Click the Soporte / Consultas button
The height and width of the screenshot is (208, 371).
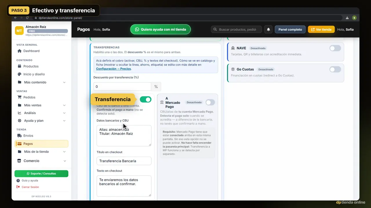[41, 174]
